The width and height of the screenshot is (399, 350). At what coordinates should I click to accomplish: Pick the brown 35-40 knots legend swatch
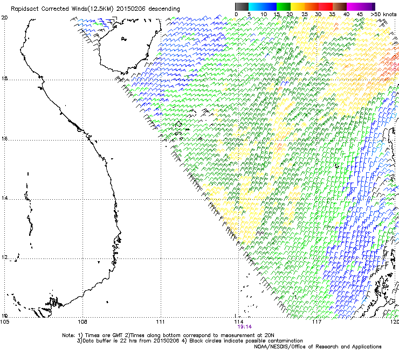340,6
